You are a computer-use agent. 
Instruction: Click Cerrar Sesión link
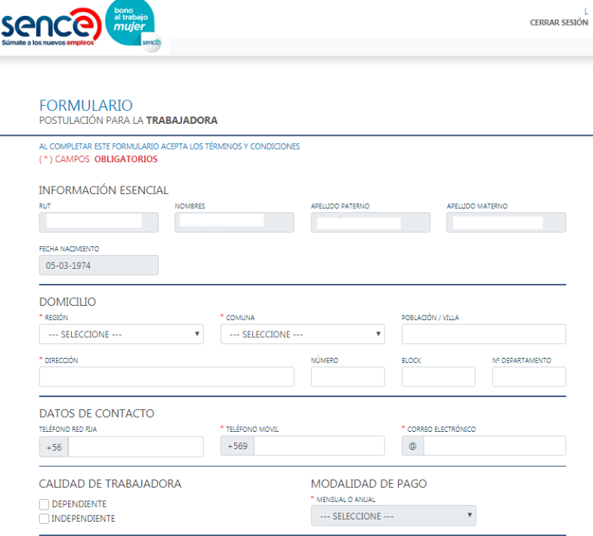pos(558,23)
